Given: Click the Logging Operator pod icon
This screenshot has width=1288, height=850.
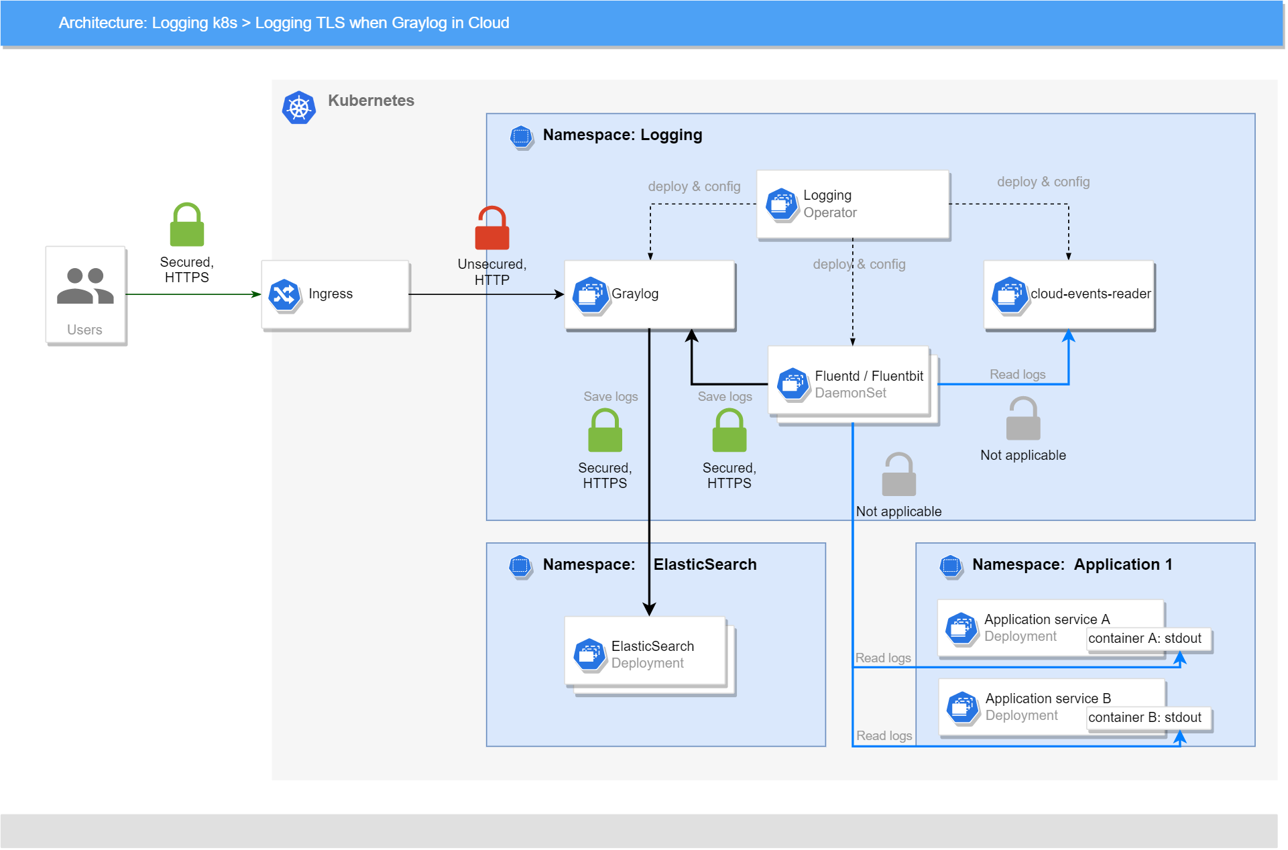Looking at the screenshot, I should tap(782, 204).
